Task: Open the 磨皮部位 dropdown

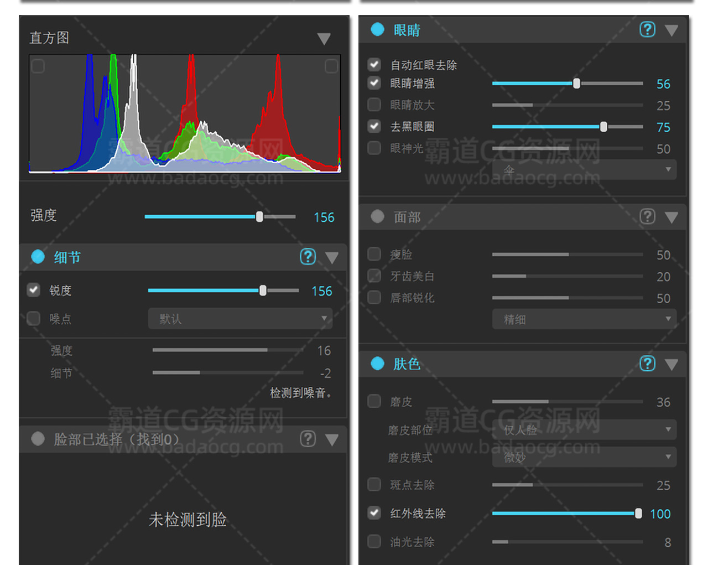Action: click(x=584, y=429)
